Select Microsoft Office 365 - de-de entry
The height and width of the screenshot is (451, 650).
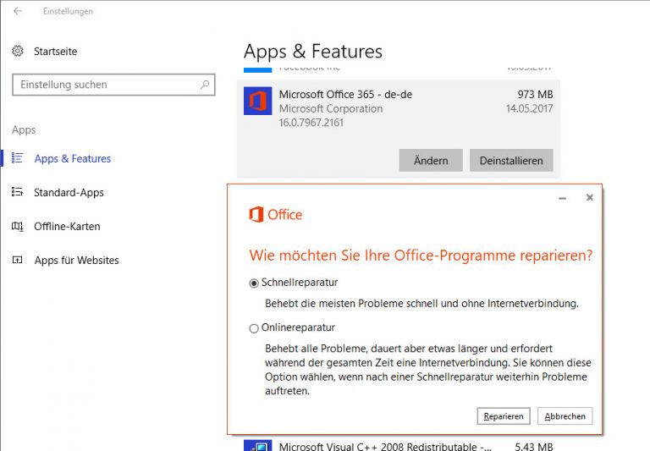click(399, 129)
